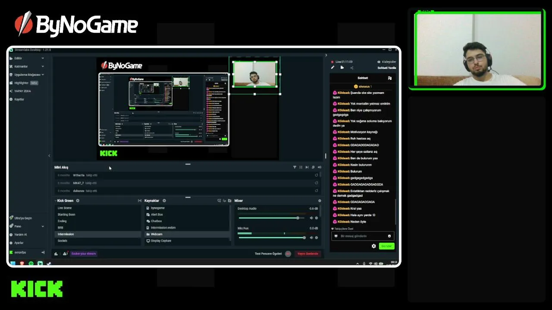Screen dimensions: 552x310
Task: Toggle alert sound volume in Mini Akış
Action: [x=319, y=167]
